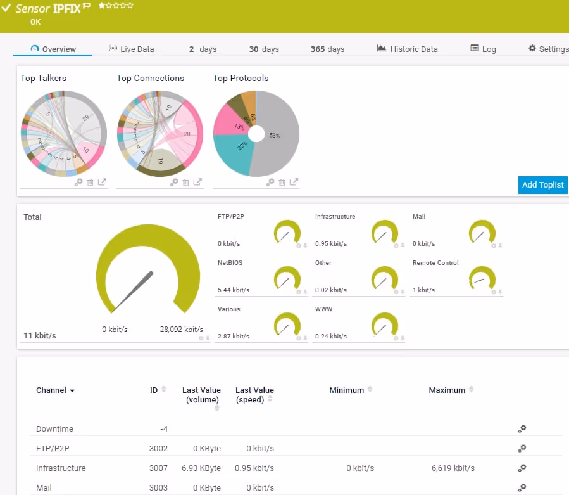Open settings gear for Mail channel row
The height and width of the screenshot is (495, 569).
522,487
